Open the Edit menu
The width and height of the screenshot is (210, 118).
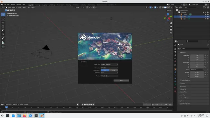point(8,5)
